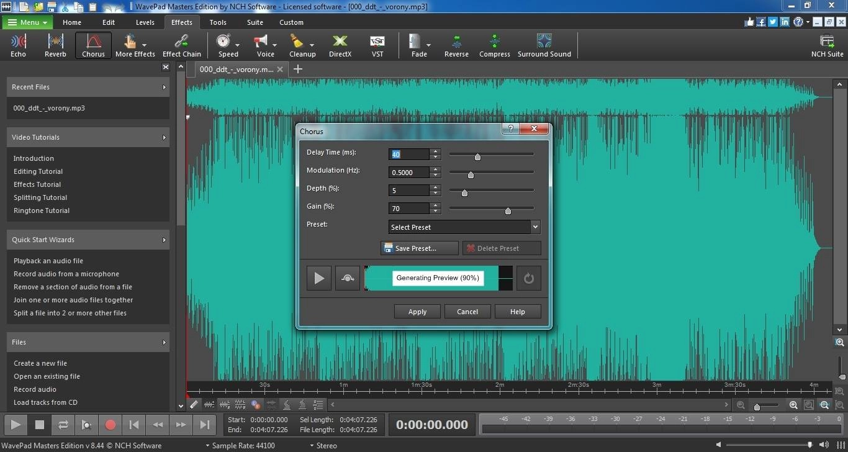Open Surround Sound tool
848x452 pixels.
tap(544, 46)
